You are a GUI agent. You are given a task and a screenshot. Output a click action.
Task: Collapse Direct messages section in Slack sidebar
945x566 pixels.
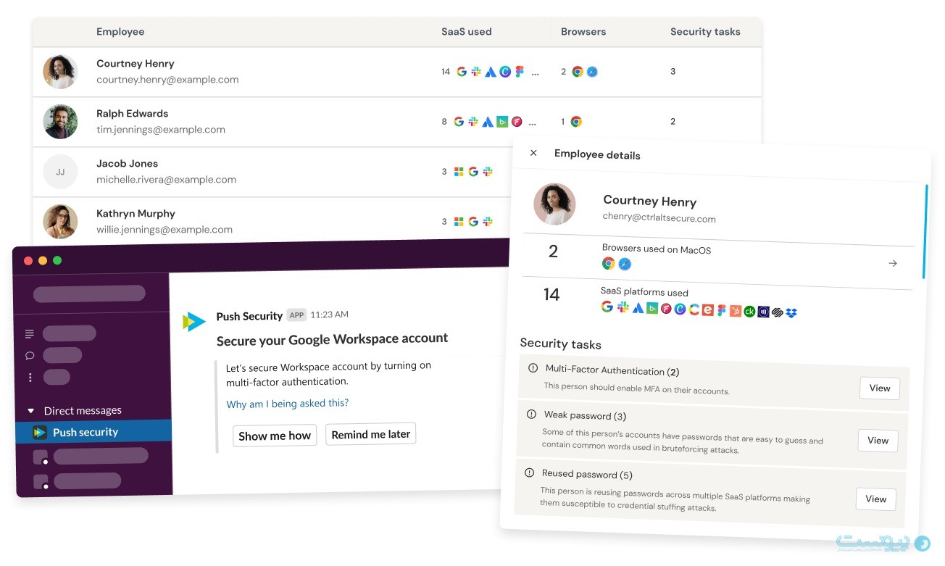point(30,411)
